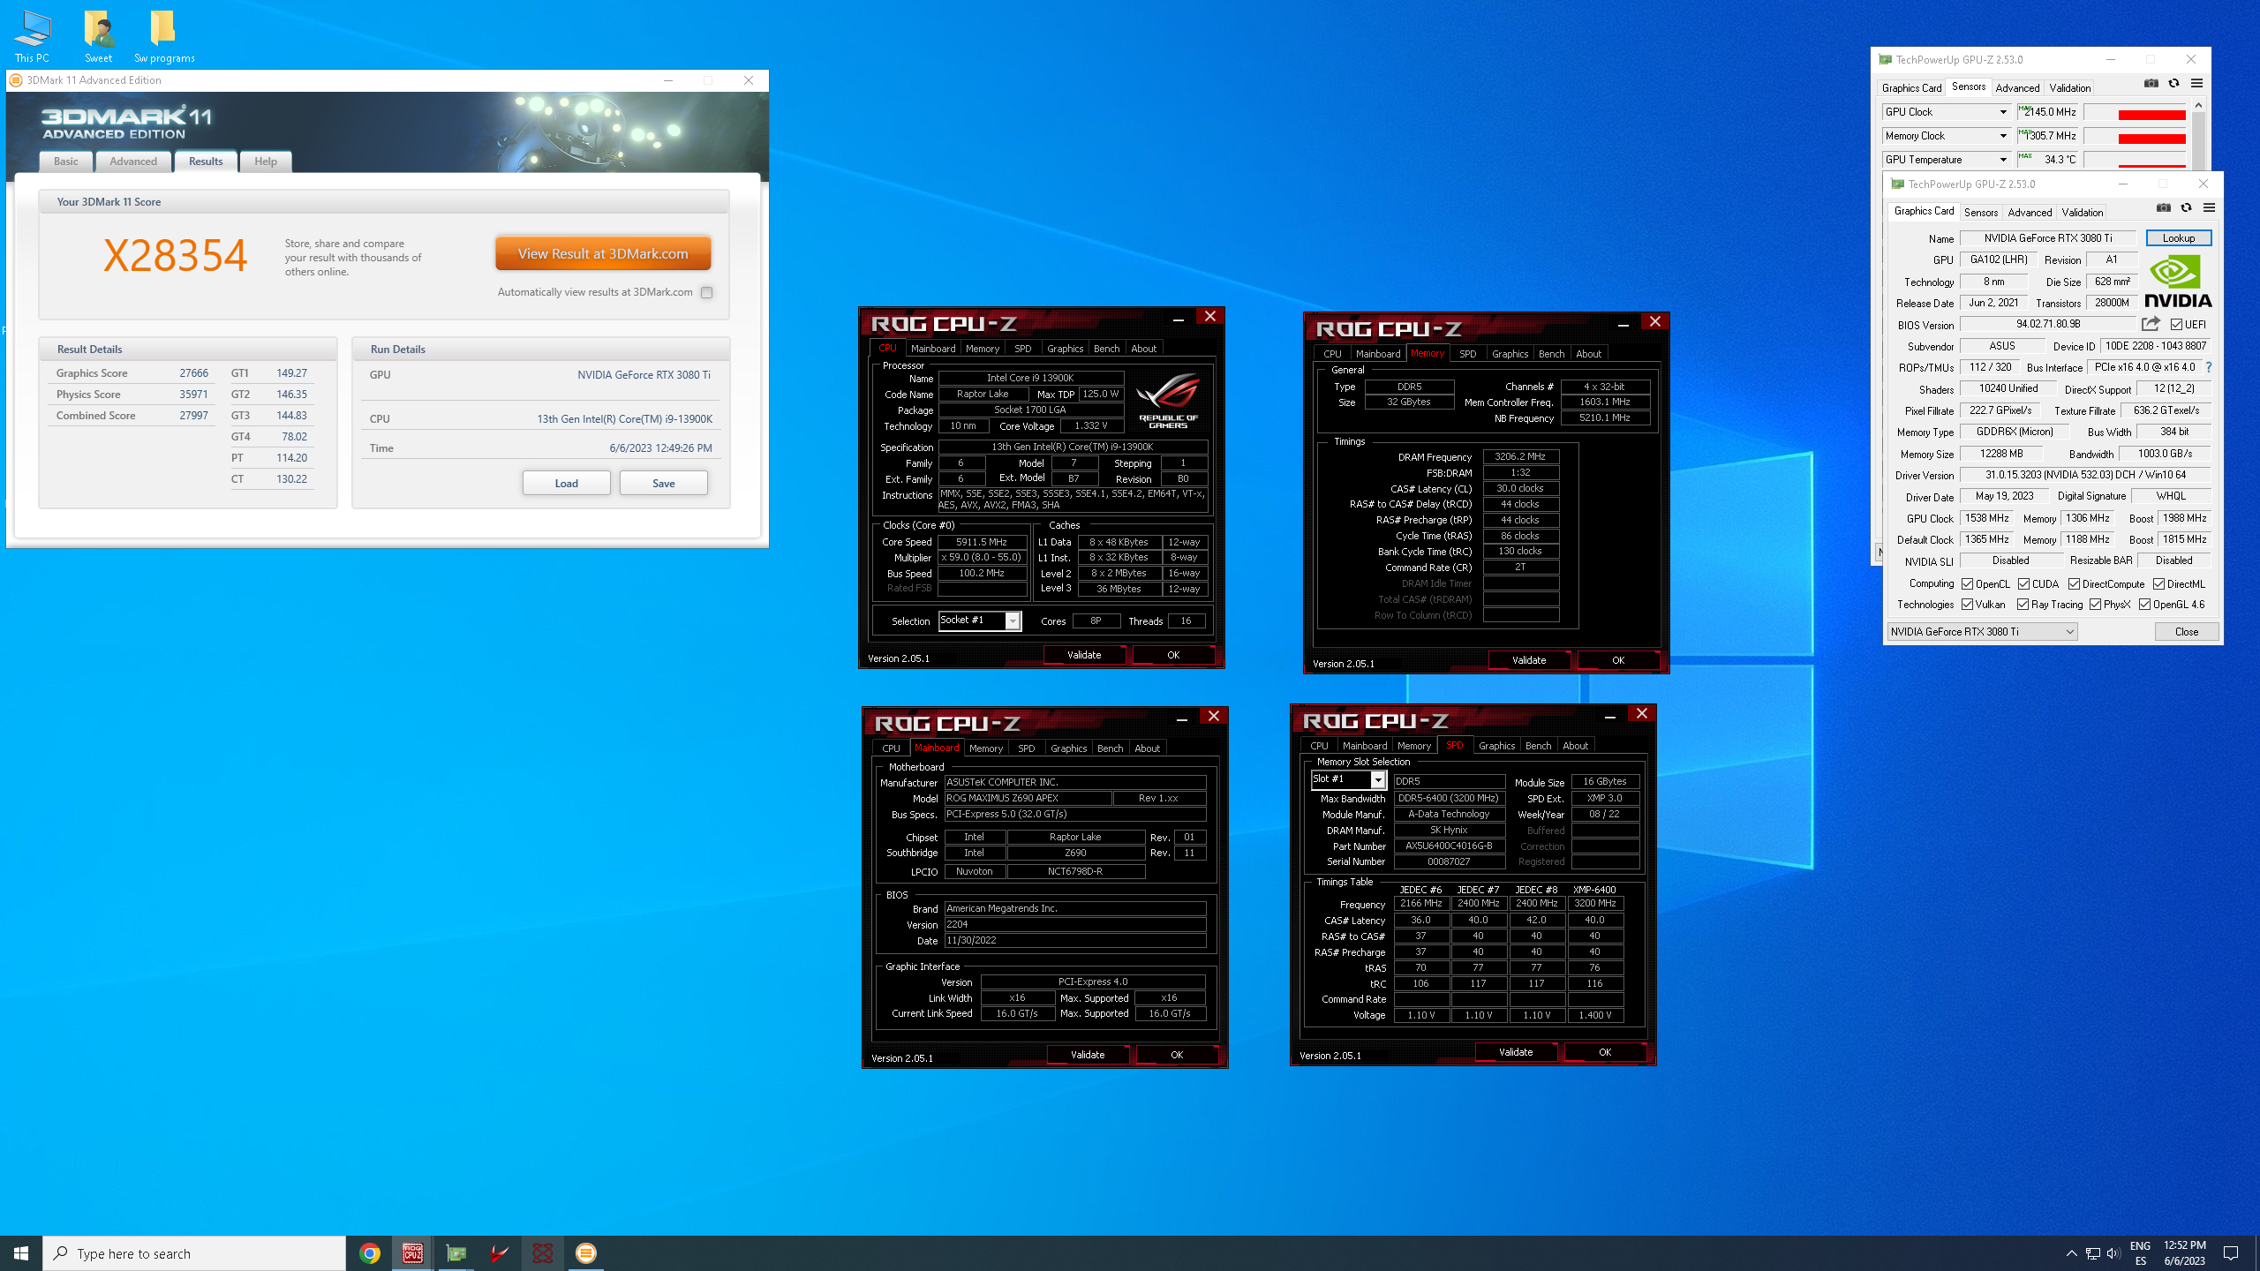Click Save button in 3DMark Run Details
Screen dimensions: 2260x1271
[664, 484]
